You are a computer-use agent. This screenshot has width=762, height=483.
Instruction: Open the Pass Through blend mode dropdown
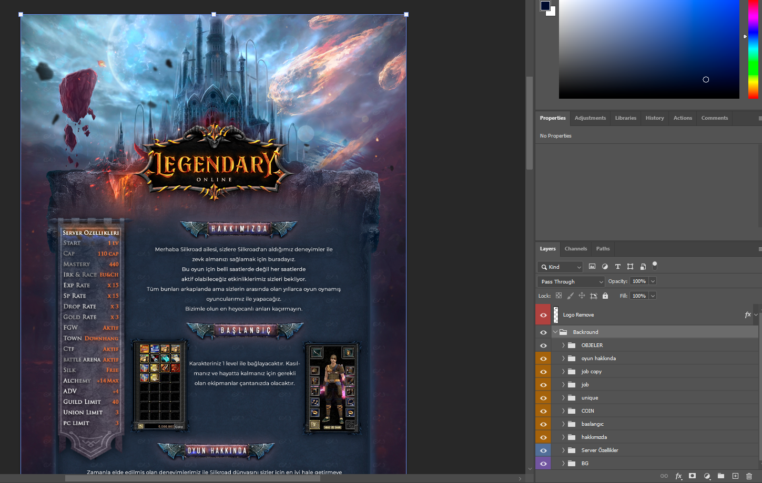pos(571,281)
